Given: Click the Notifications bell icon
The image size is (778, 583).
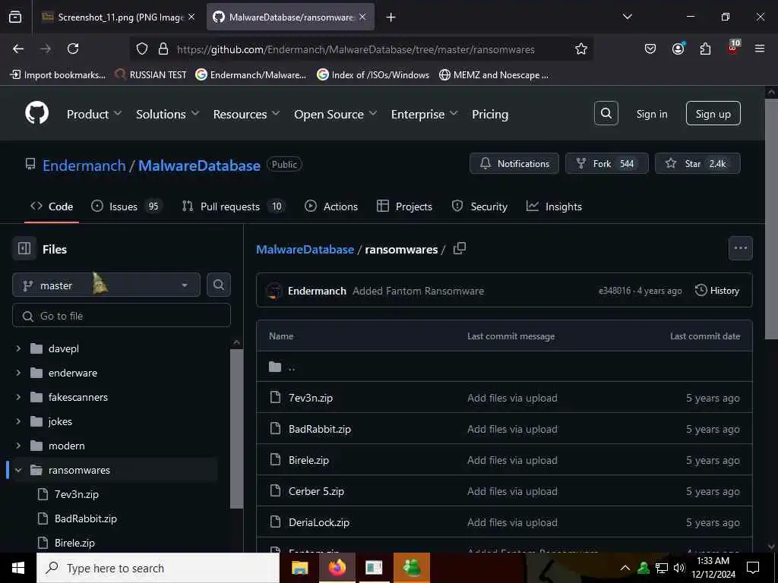Looking at the screenshot, I should tap(485, 163).
